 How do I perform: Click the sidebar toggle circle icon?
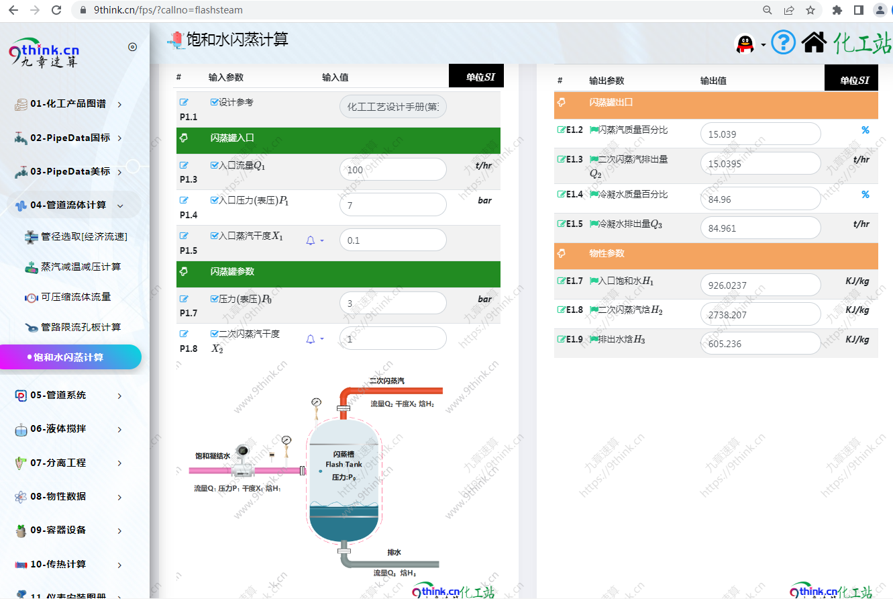click(132, 47)
